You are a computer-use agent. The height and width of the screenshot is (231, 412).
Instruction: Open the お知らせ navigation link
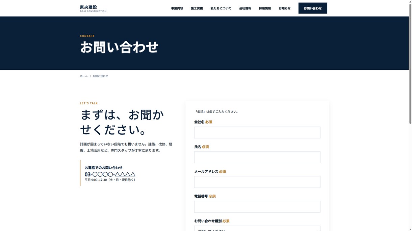[284, 8]
